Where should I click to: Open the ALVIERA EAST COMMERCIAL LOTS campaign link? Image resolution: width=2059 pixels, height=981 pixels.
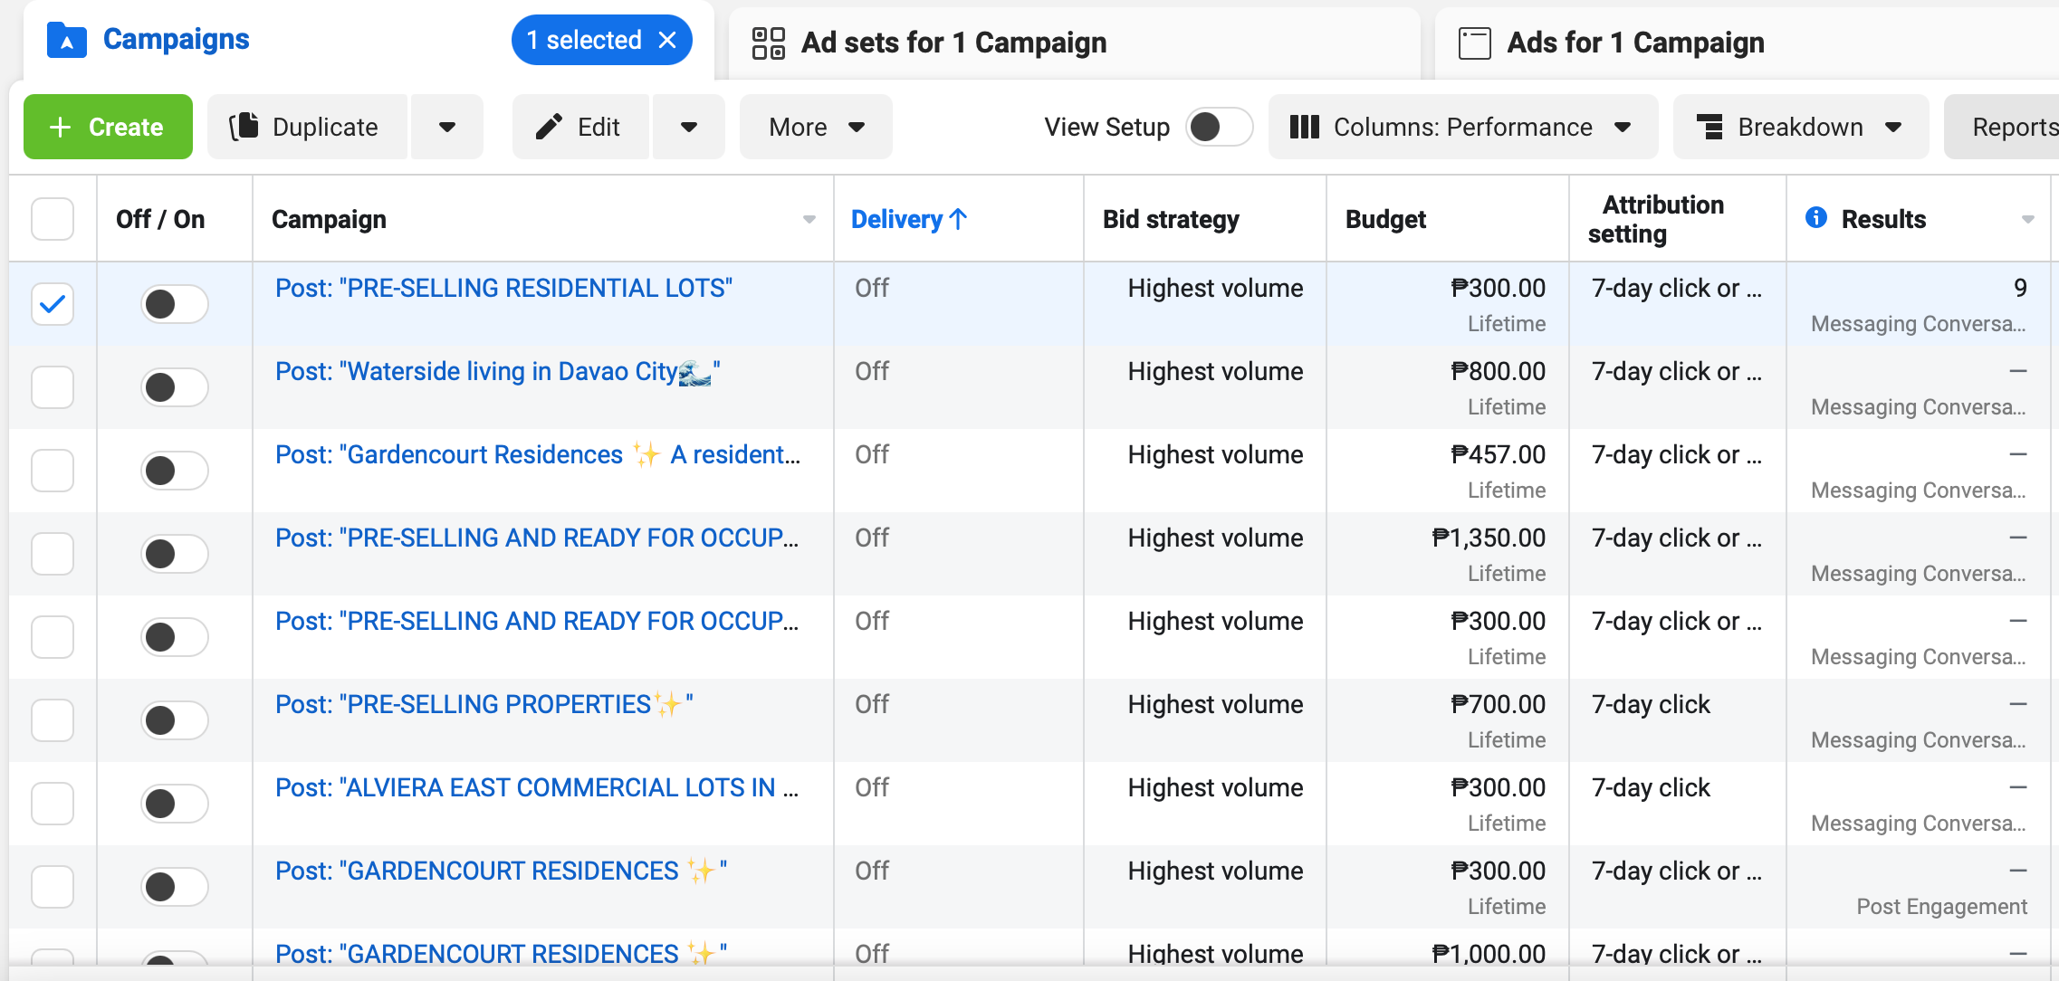click(x=536, y=787)
